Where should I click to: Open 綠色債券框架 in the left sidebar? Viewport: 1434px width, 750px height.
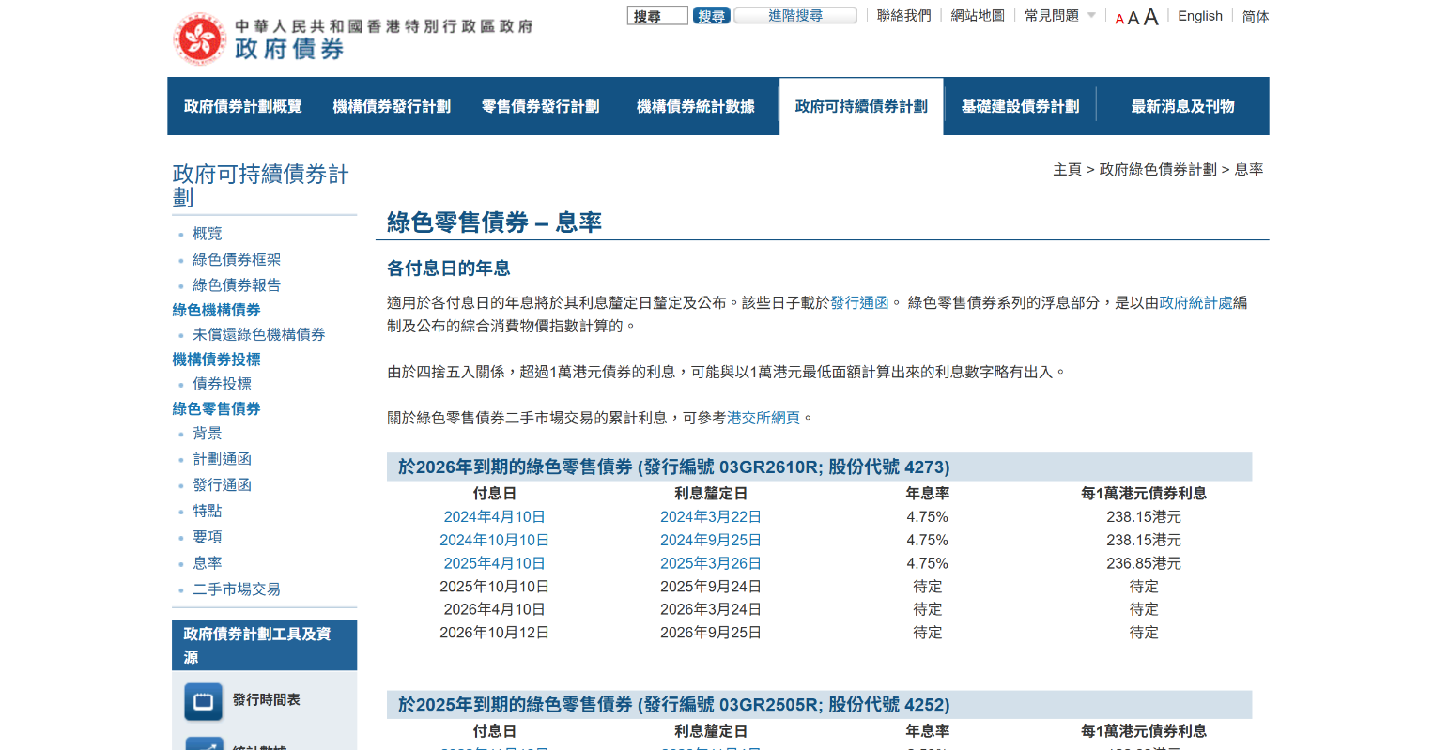click(x=237, y=260)
